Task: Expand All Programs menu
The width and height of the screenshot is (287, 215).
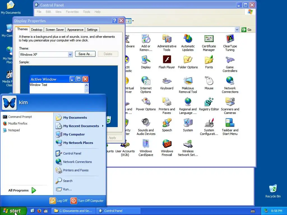Action: pyautogui.click(x=22, y=190)
